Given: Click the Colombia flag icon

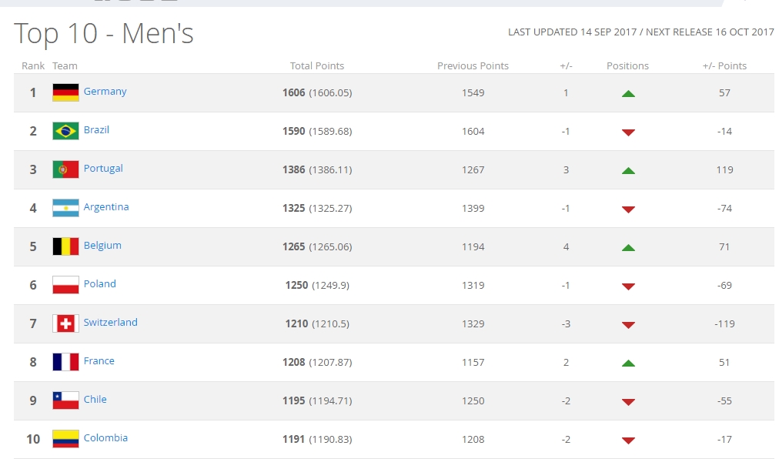Looking at the screenshot, I should (x=65, y=439).
